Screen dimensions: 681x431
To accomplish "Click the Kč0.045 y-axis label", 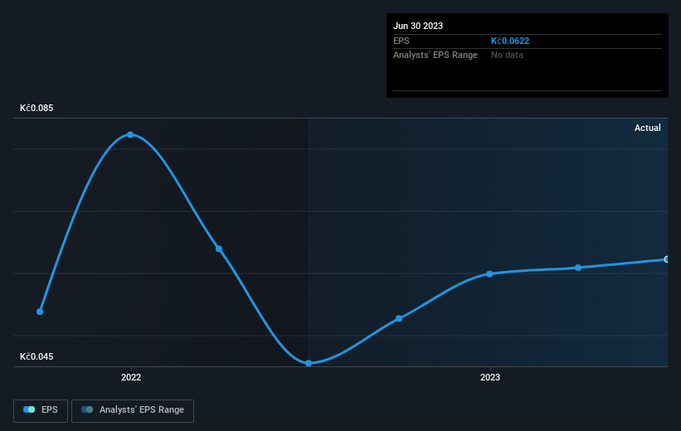I will click(36, 356).
